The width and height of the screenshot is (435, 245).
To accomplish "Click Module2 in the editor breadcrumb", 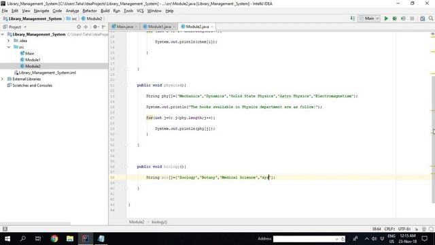I will point(137,222).
